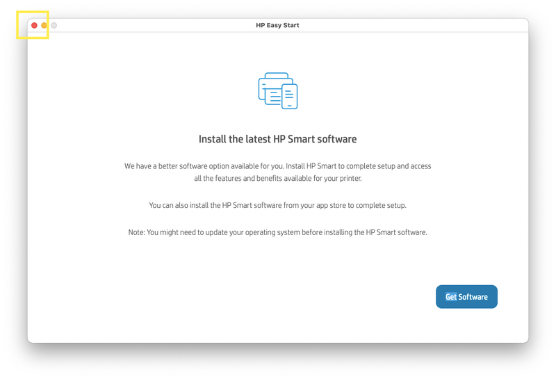The width and height of the screenshot is (556, 379).
Task: Click text "We have a better software option"
Action: (x=177, y=166)
